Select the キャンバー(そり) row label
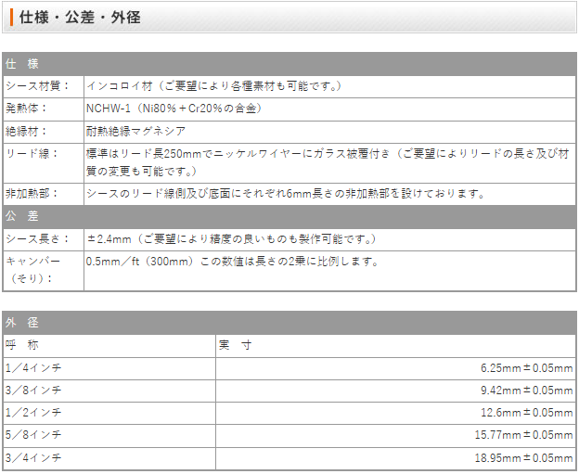 click(33, 269)
